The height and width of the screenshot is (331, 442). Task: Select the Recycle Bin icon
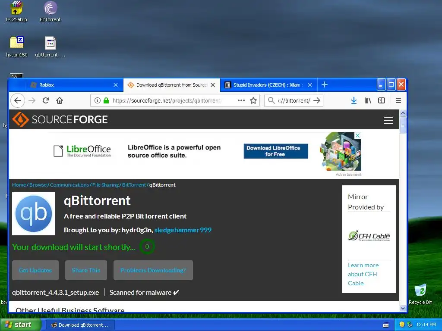420,294
